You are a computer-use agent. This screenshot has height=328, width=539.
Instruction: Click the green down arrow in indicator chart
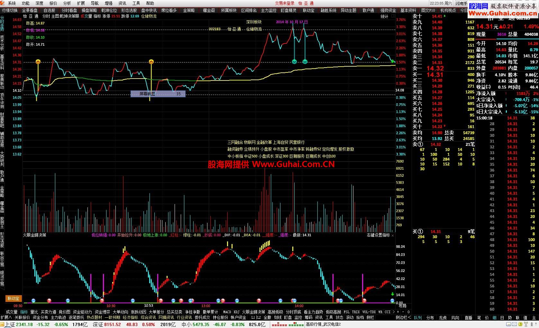[x=392, y=294]
